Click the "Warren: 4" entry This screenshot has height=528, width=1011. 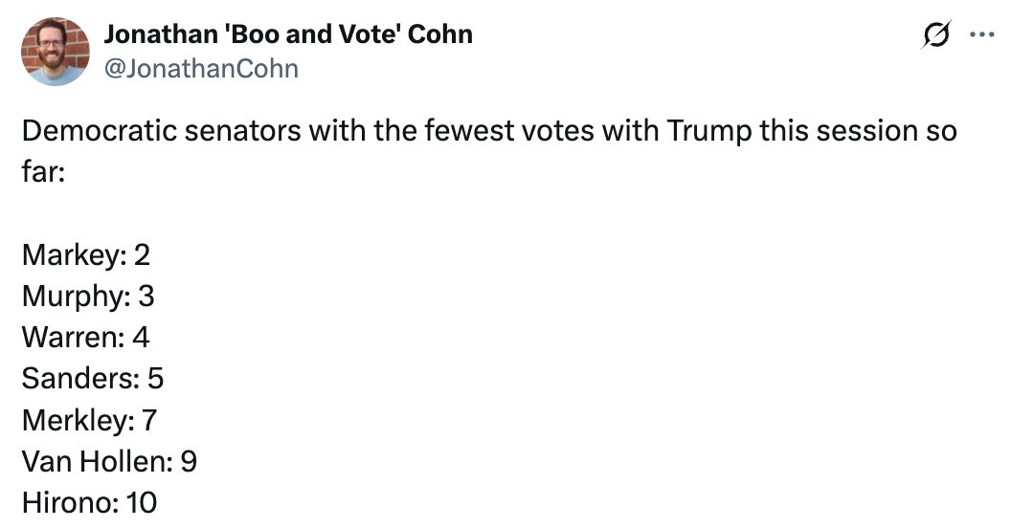[86, 338]
